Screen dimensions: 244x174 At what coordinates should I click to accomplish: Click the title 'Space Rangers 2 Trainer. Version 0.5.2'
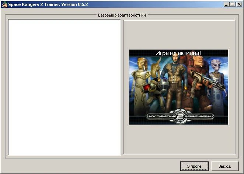coord(48,4)
